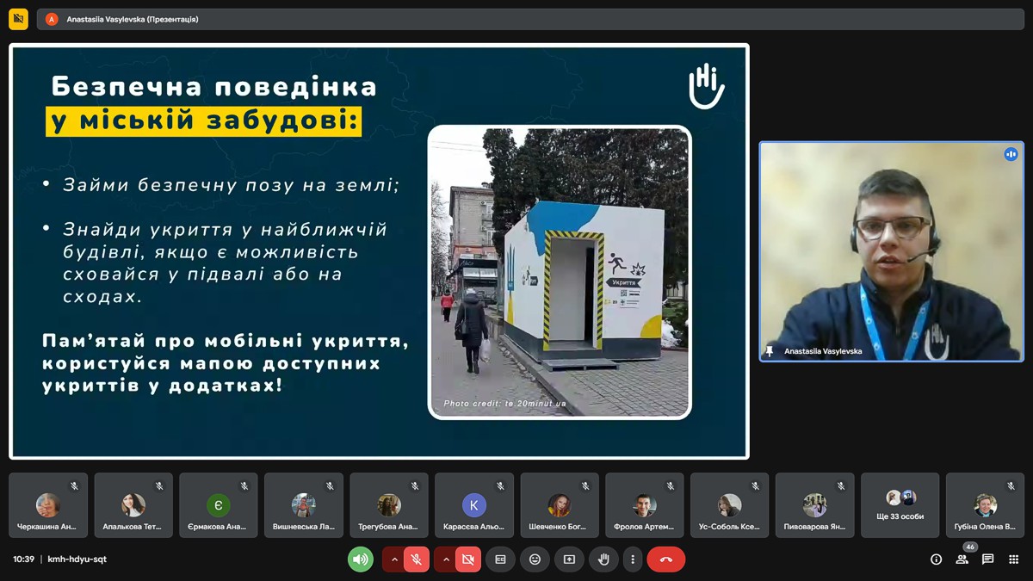1033x581 pixels.
Task: Open audio settings chevron beside microphone
Action: pyautogui.click(x=394, y=559)
